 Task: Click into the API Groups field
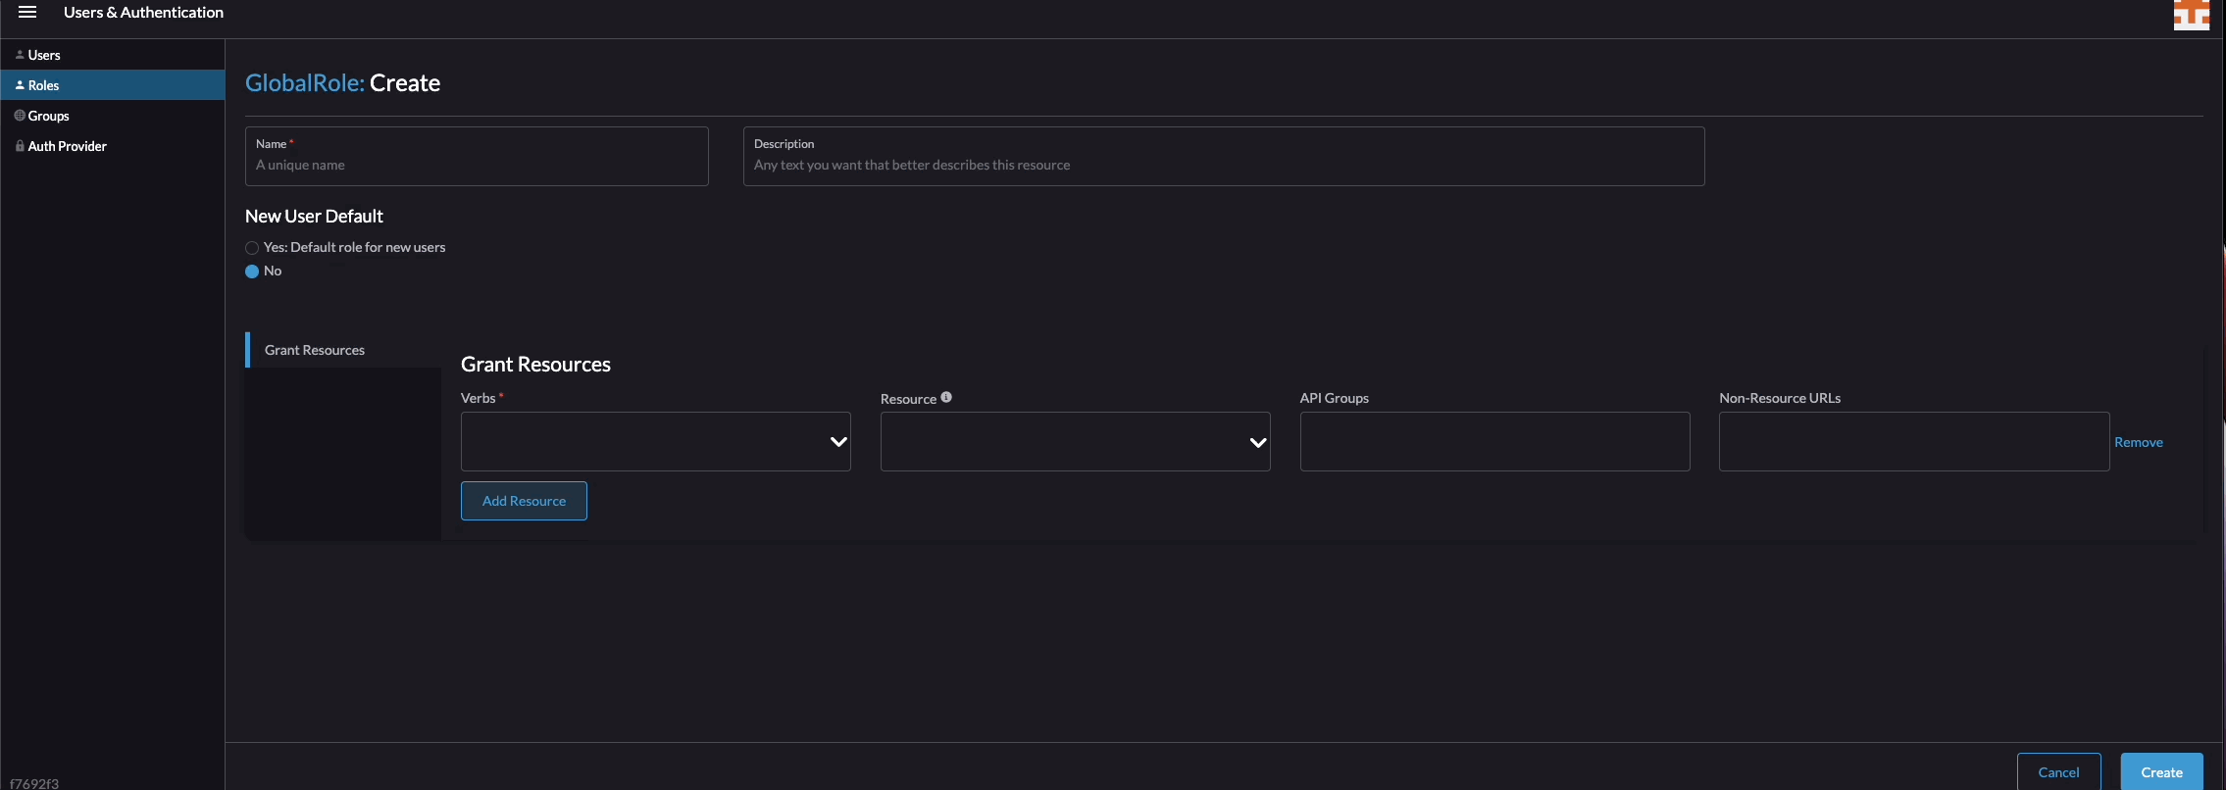[x=1495, y=442]
